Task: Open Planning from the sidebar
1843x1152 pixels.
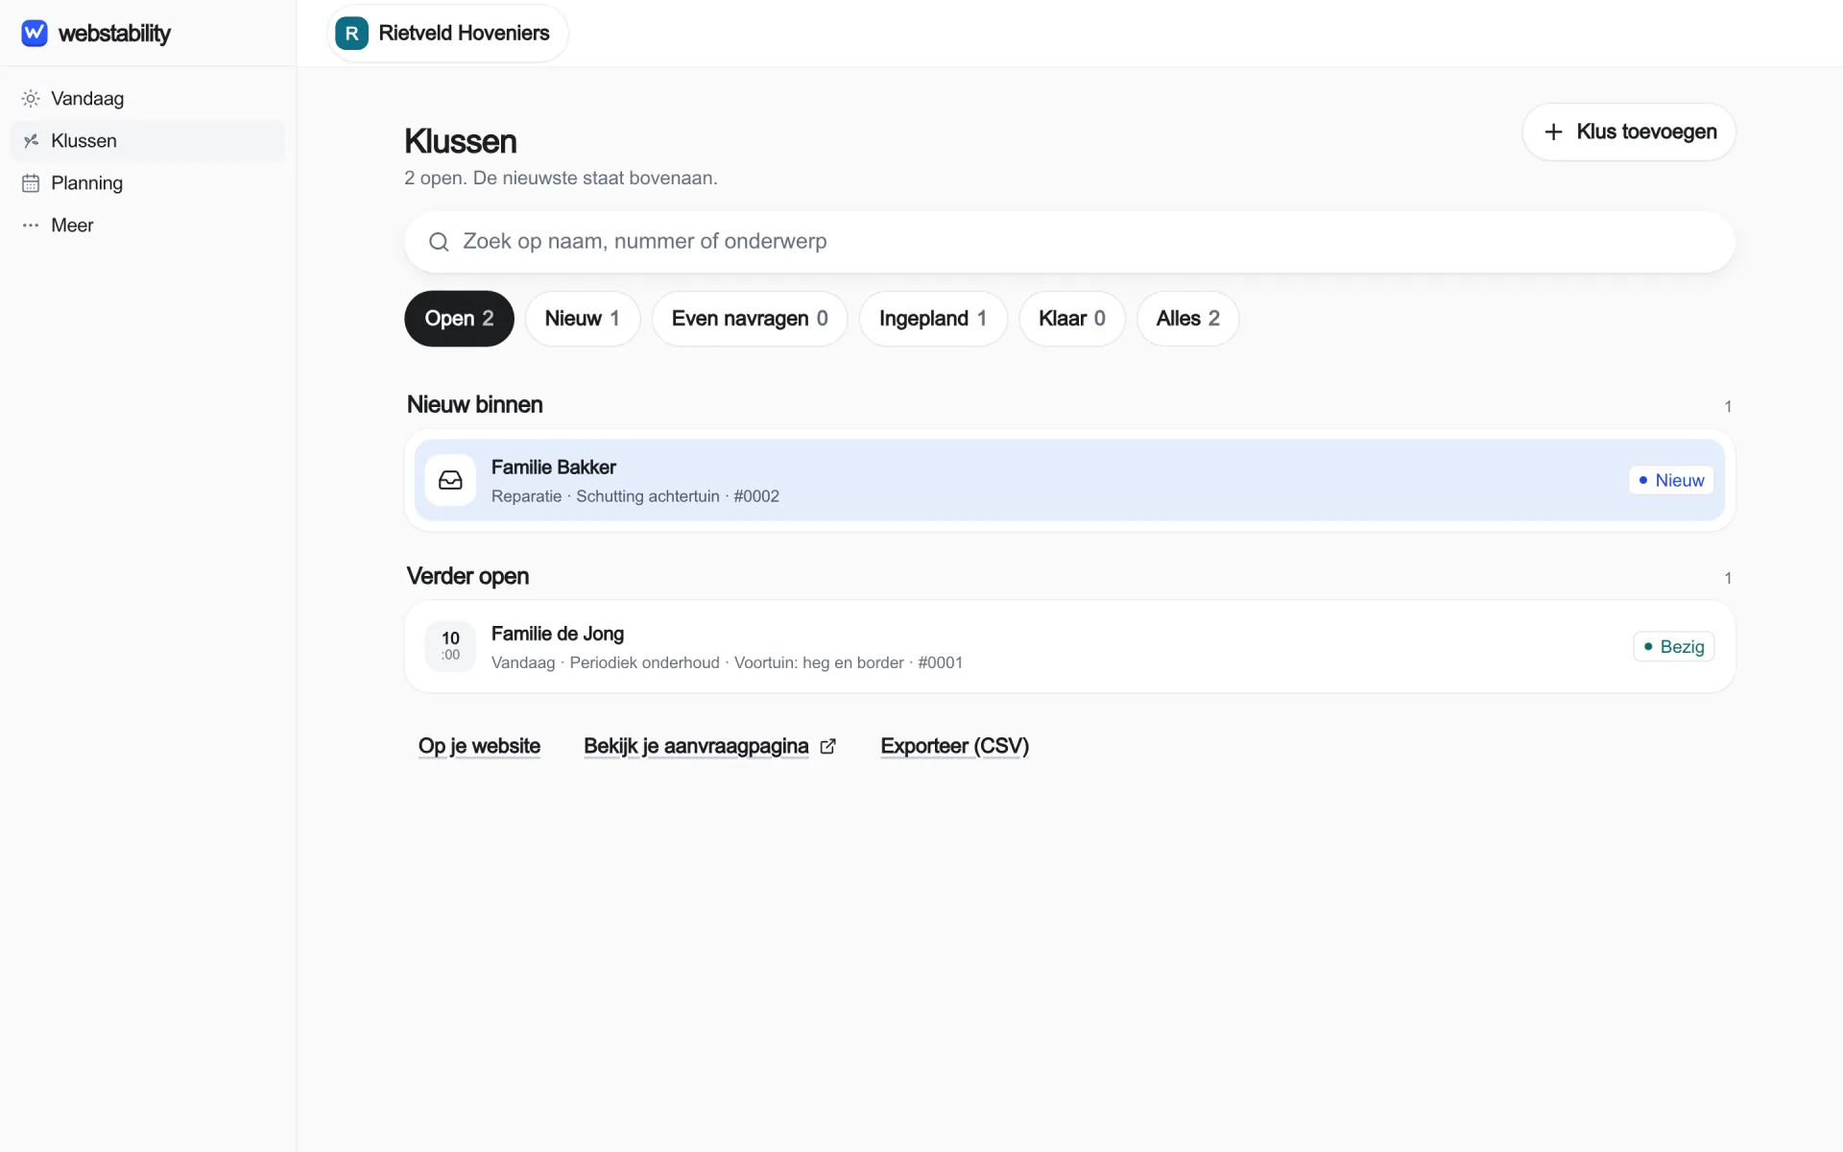Action: tap(148, 183)
